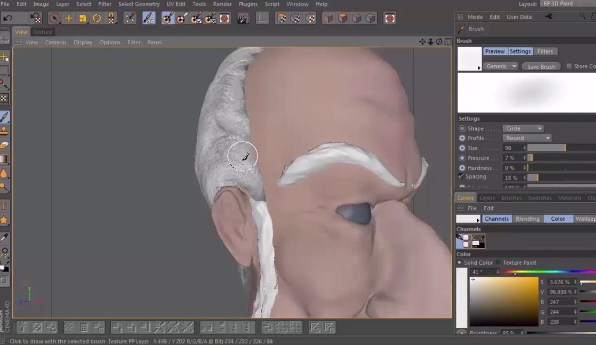Select the Brush tool in left palette

click(4, 116)
